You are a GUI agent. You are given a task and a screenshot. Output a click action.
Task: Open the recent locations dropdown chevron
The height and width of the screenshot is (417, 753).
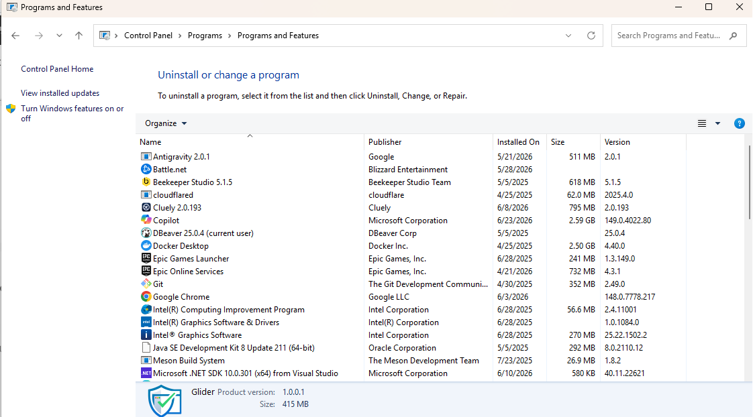pos(59,36)
